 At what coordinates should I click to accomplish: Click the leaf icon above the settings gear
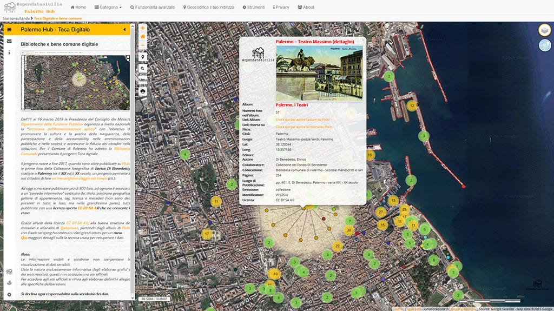click(9, 283)
